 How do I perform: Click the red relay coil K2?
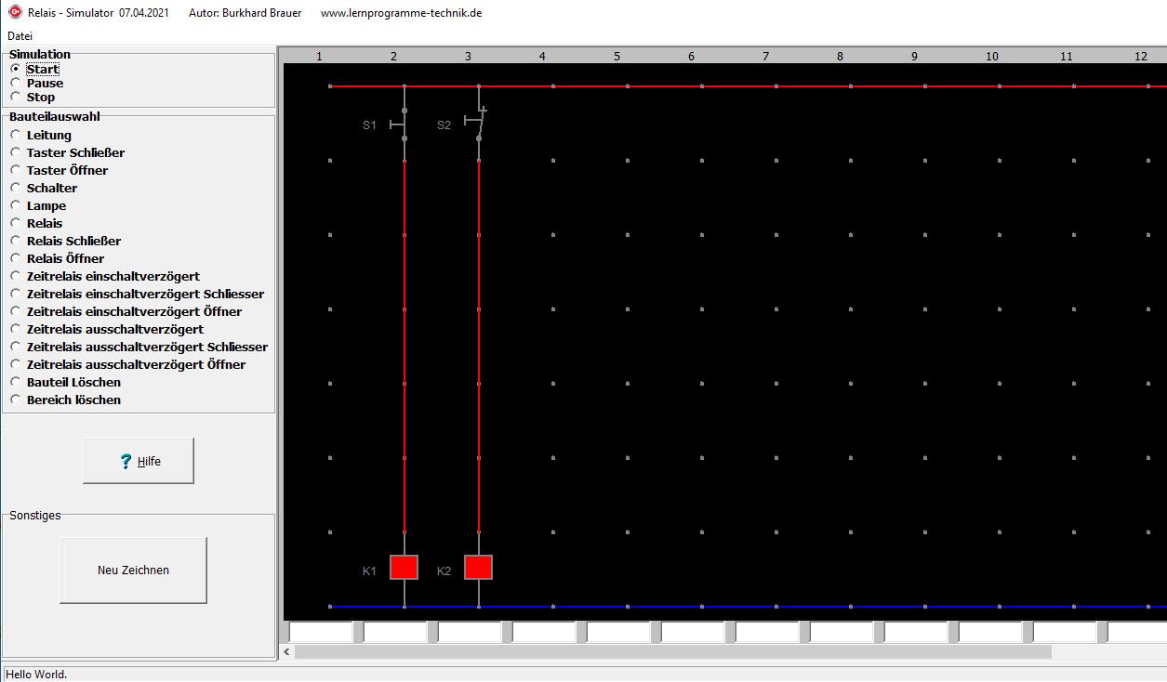(478, 567)
